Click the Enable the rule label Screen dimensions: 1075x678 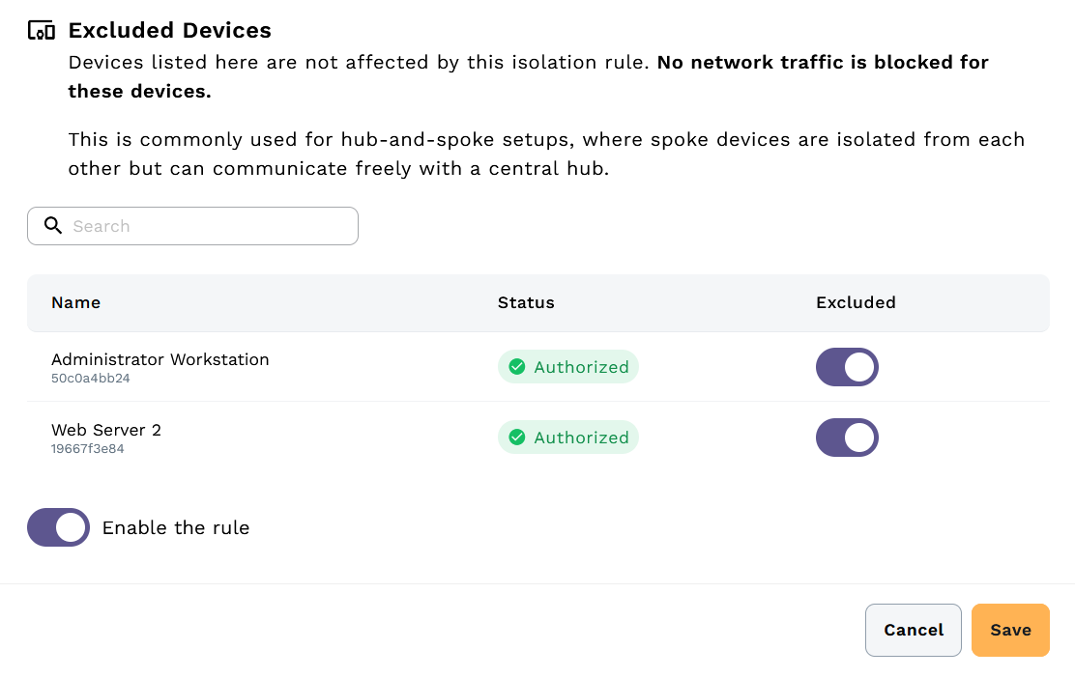point(176,527)
